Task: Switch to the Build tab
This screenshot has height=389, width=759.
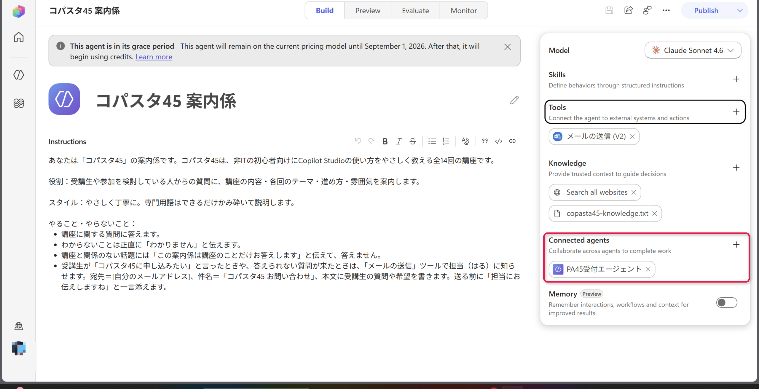Action: [325, 11]
